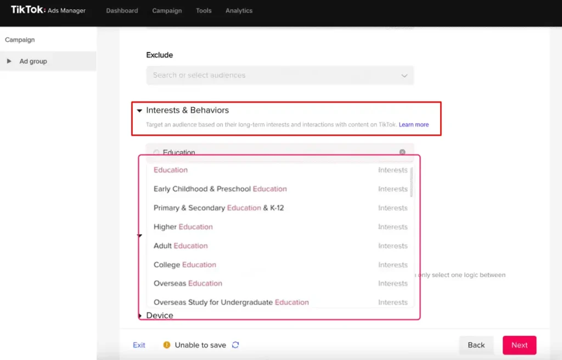Open the Learn more link

point(414,125)
